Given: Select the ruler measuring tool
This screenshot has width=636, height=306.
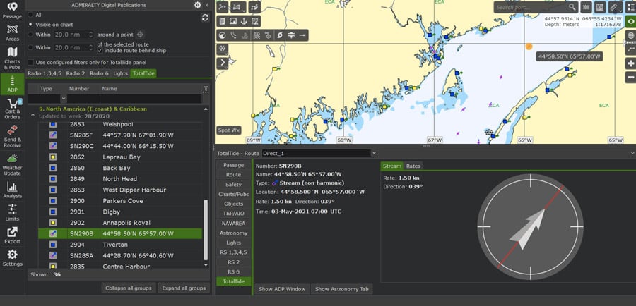Looking at the screenshot, I should [615, 7].
